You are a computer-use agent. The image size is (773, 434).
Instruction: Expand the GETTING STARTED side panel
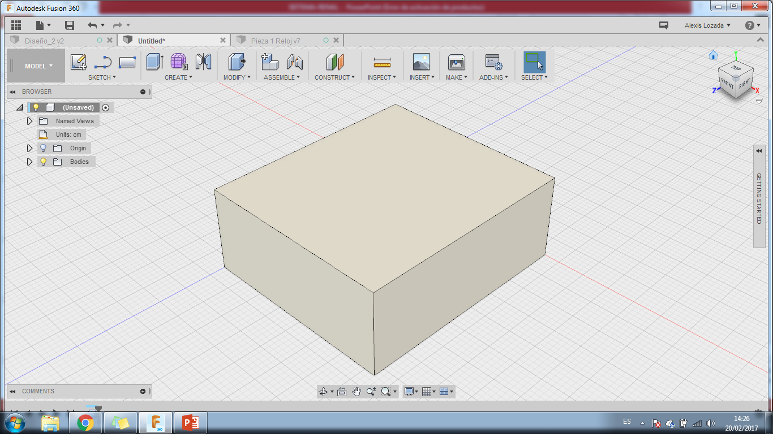759,197
